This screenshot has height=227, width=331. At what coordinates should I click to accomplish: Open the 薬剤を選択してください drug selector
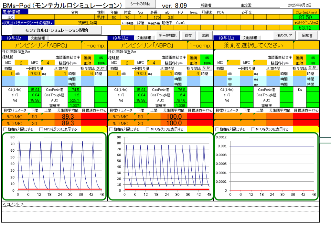pos(253,45)
